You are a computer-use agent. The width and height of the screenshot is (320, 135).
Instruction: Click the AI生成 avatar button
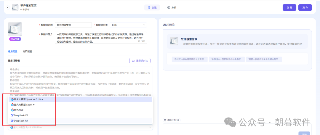(15, 39)
